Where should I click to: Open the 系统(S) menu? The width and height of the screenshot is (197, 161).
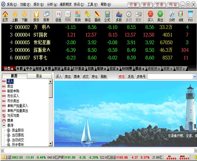[x=12, y=5]
